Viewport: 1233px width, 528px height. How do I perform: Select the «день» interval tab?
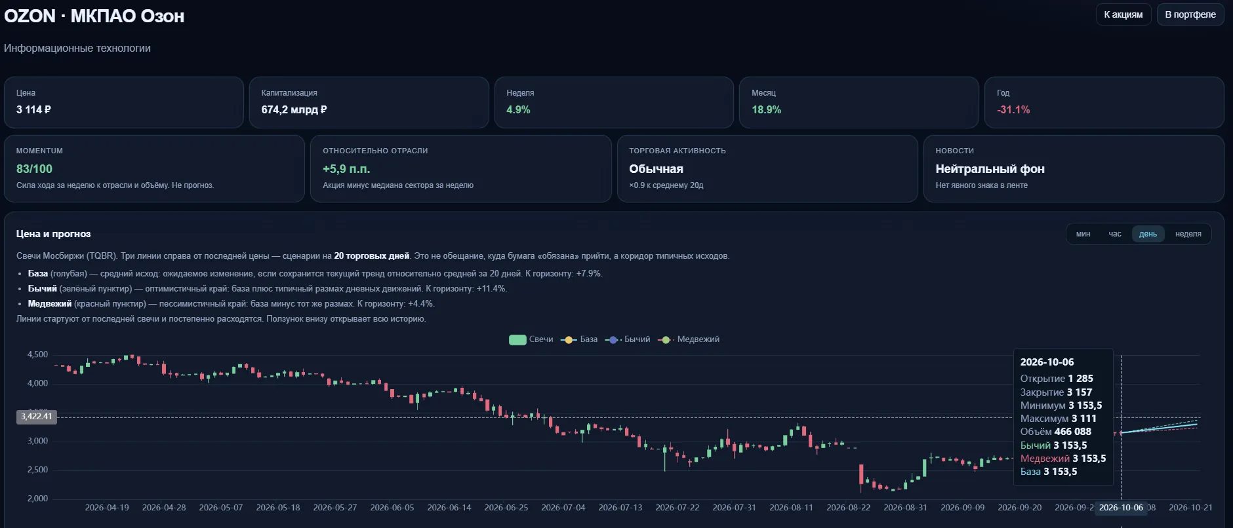1148,234
